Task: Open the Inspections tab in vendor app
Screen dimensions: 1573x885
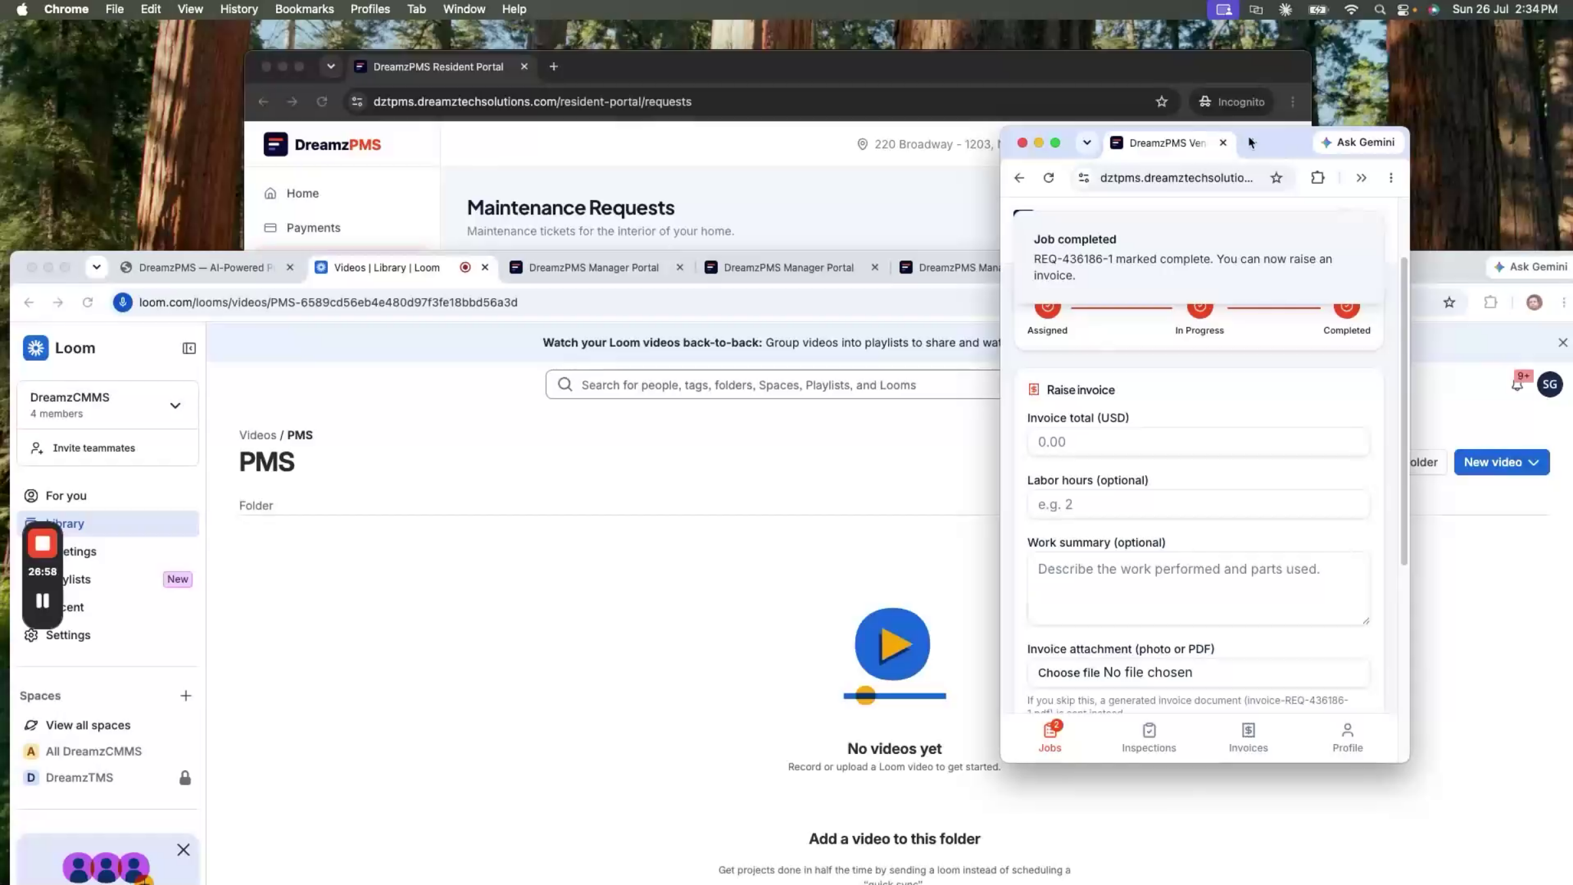Action: [1149, 737]
